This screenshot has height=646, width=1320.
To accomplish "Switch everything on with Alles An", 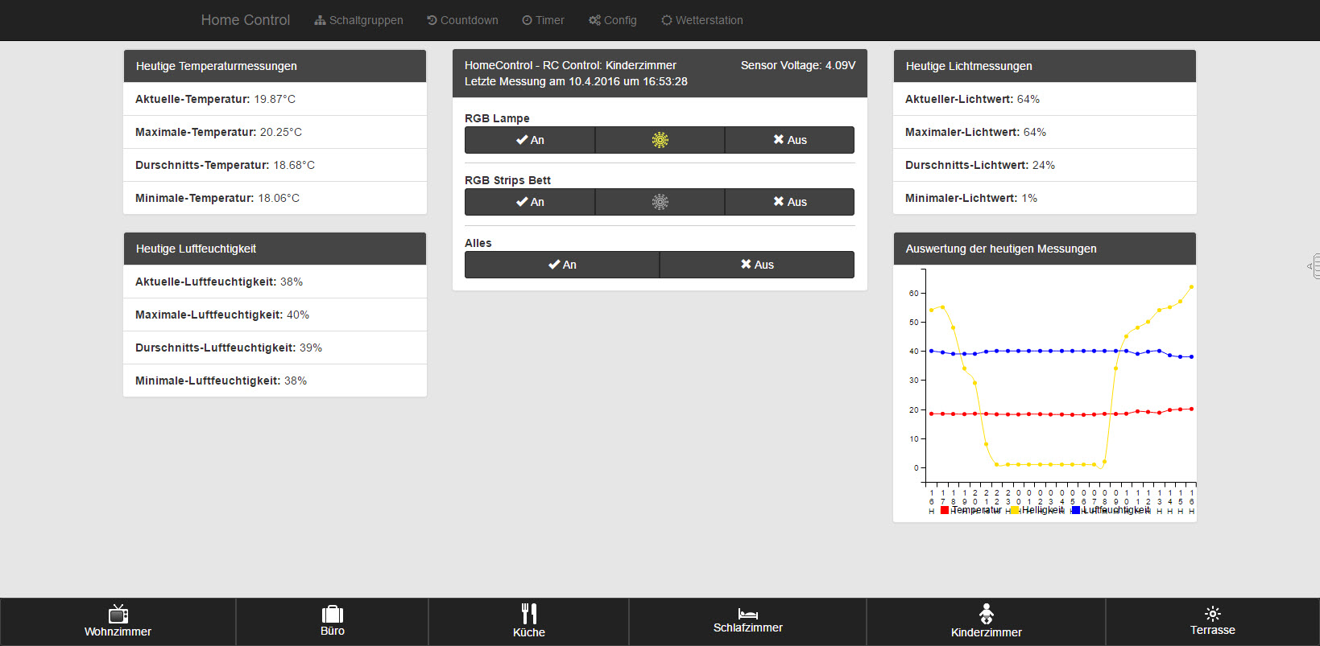I will [x=562, y=265].
